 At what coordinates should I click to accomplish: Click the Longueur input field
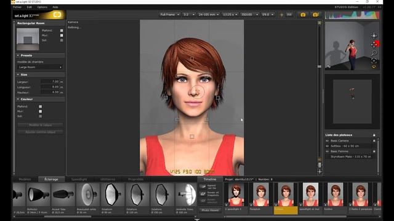[x=50, y=87]
